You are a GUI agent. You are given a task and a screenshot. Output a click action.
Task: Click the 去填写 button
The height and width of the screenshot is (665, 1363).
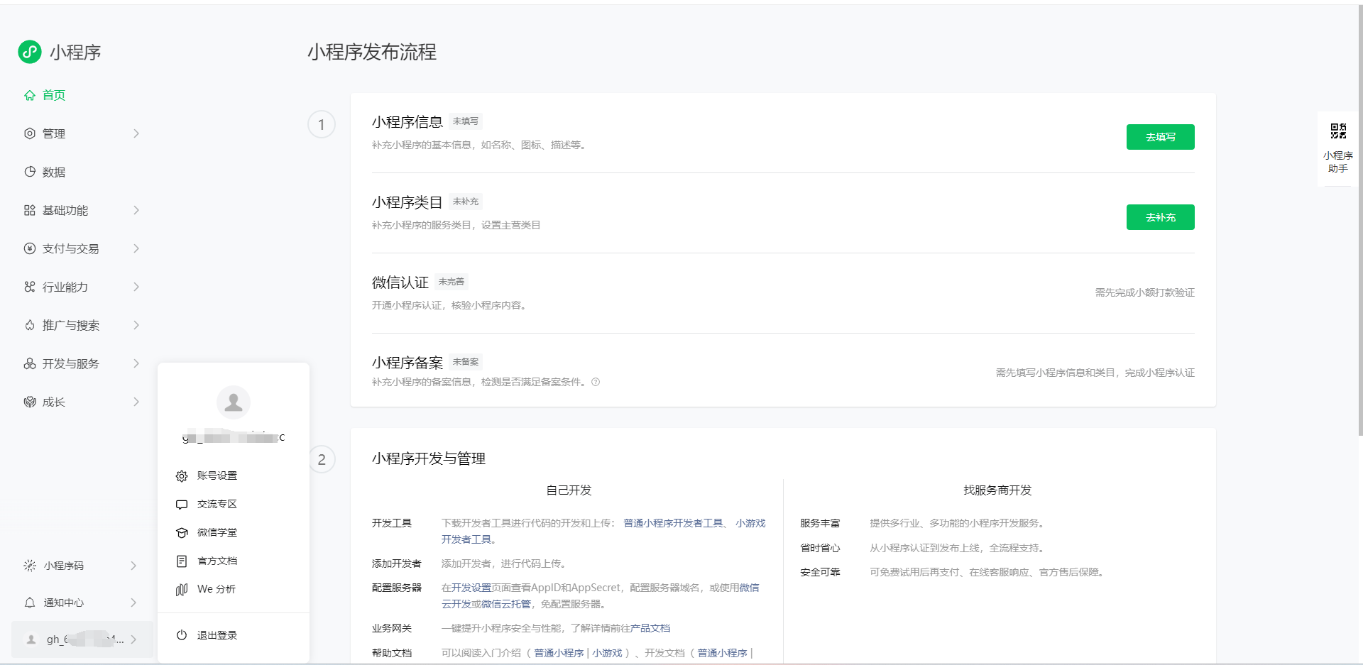(1160, 137)
